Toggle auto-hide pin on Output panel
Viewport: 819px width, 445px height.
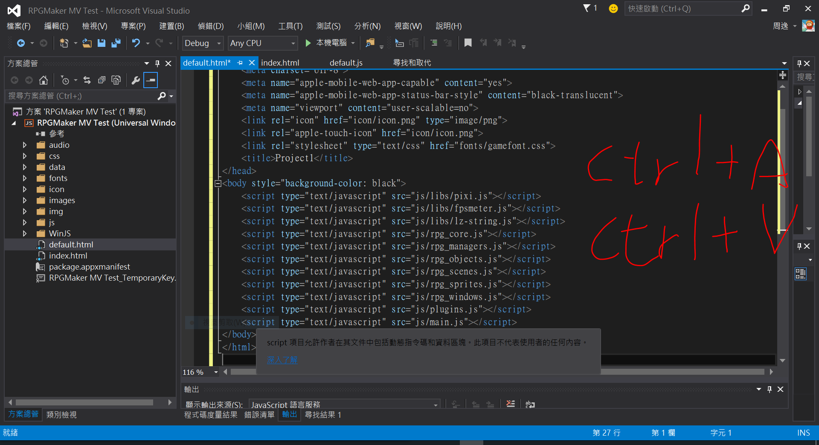tap(770, 389)
